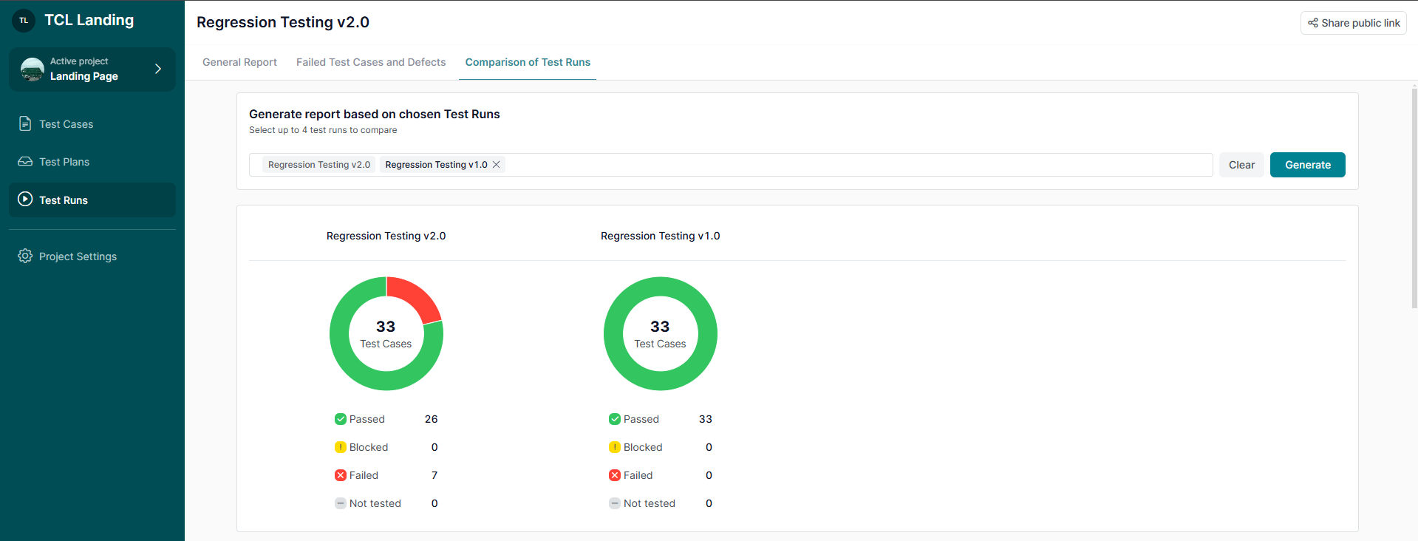Click the Project Settings gear icon

(25, 256)
